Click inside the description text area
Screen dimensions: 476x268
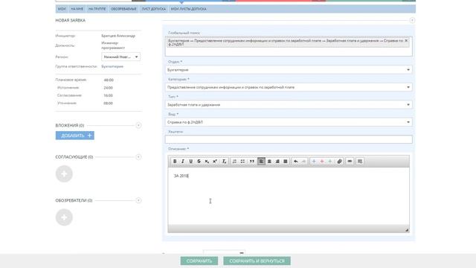pyautogui.click(x=289, y=196)
